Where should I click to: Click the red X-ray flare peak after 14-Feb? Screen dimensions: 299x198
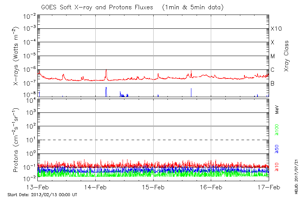coord(106,70)
